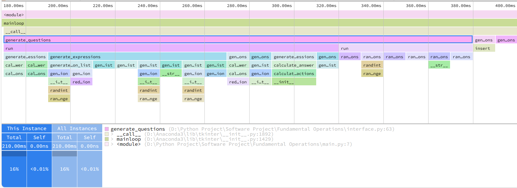517x188 pixels.
Task: Select the calculat…actions block
Action: pyautogui.click(x=294, y=73)
